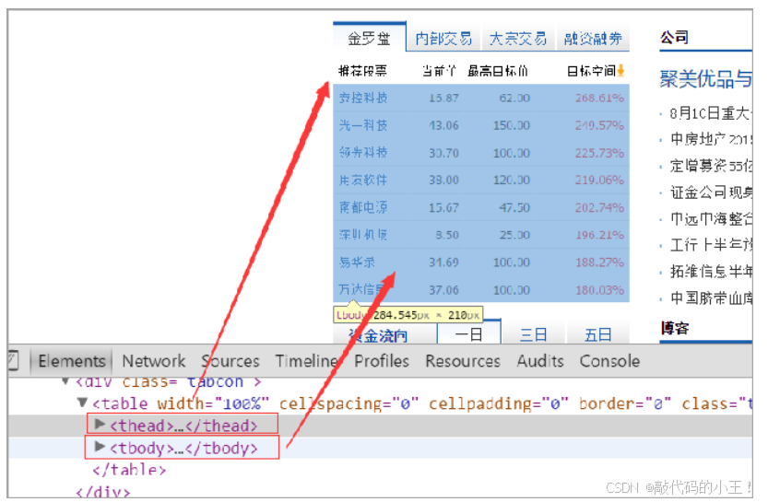This screenshot has width=768, height=502.
Task: Open the 中房地产 news link
Action: point(711,139)
